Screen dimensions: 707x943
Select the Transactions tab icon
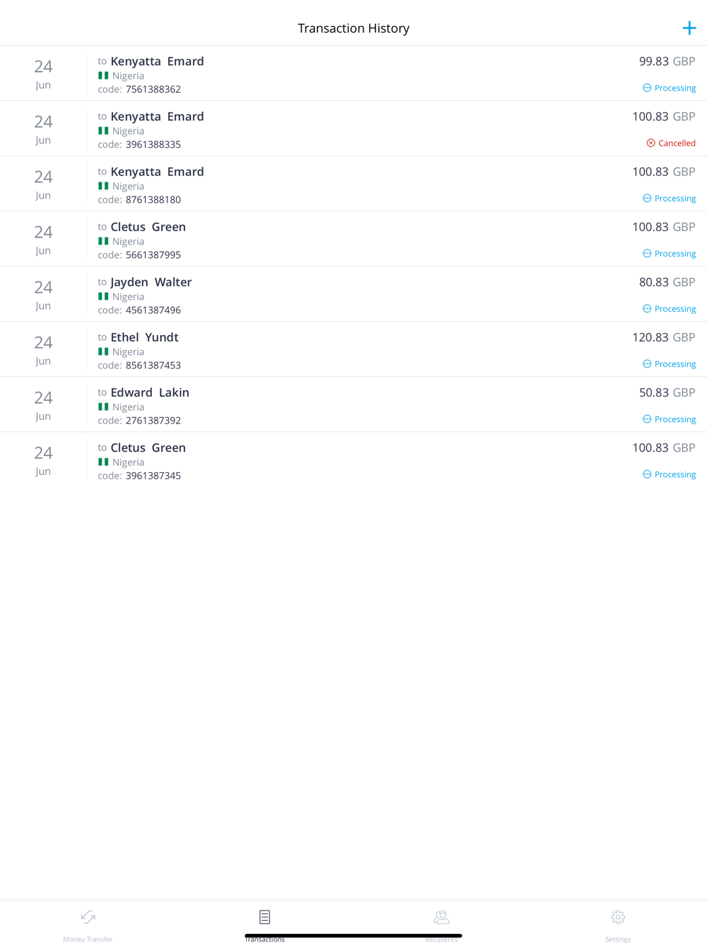click(x=264, y=917)
